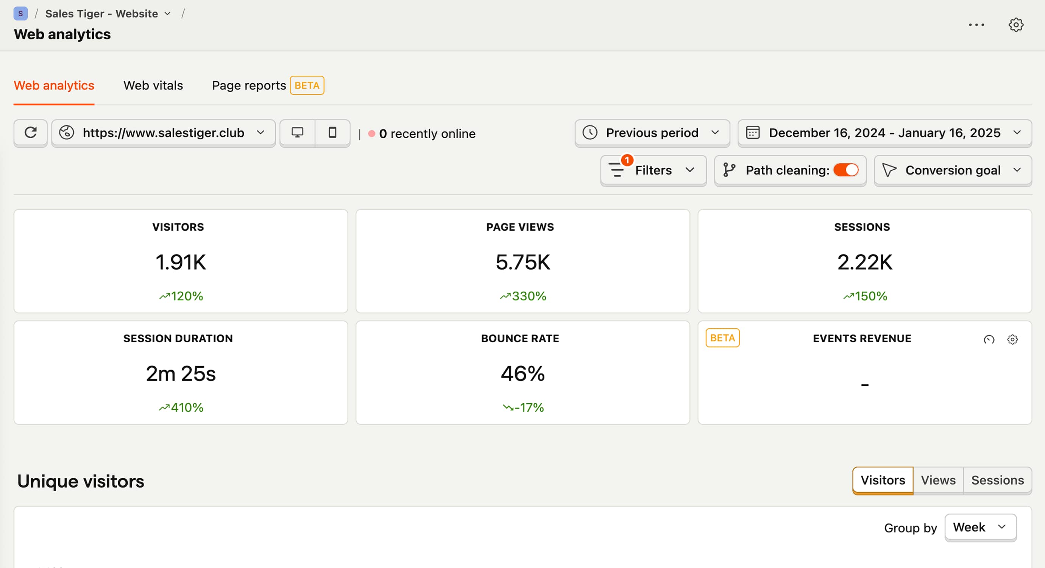Open the three-dot more options menu
The height and width of the screenshot is (568, 1045).
[976, 25]
